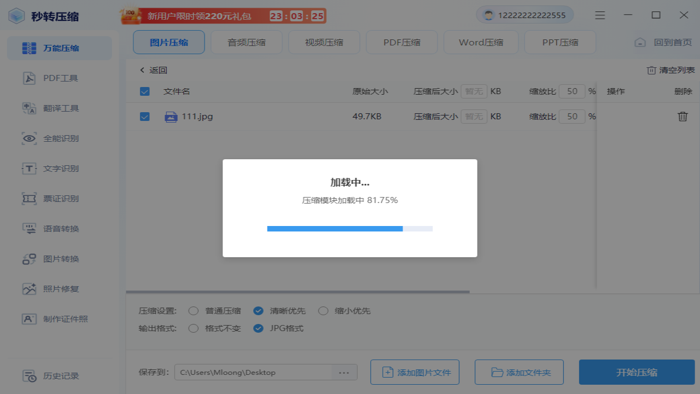Switch to the PPT压缩 tab
This screenshot has width=700, height=394.
pos(560,42)
